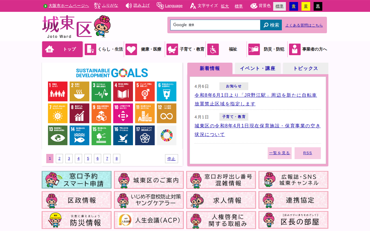Viewport: 370px width, 231px height.
Task: Reset text size with 標準 link
Action: 239,6
